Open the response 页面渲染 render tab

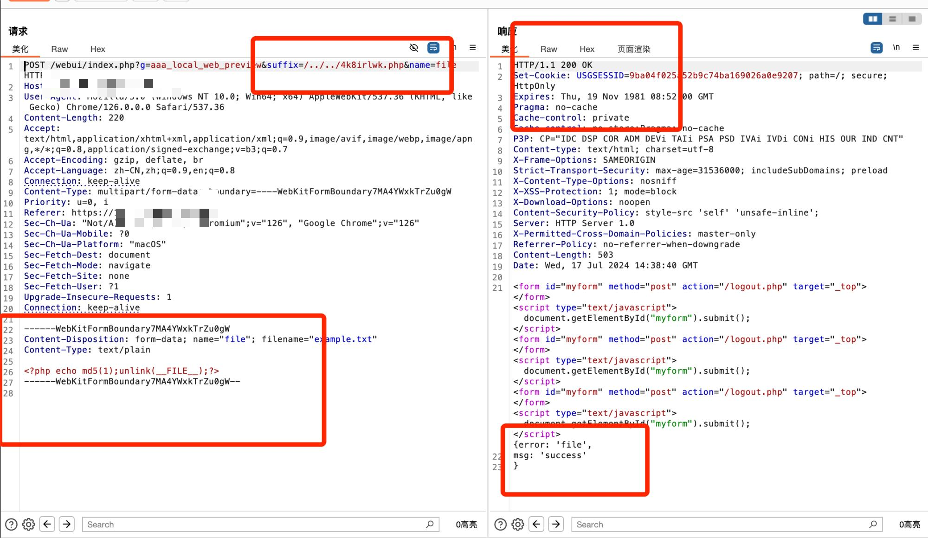pos(634,49)
